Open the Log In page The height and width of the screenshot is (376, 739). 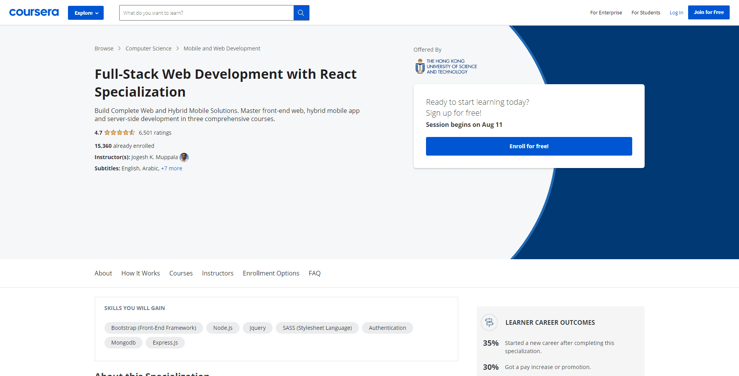click(x=676, y=12)
